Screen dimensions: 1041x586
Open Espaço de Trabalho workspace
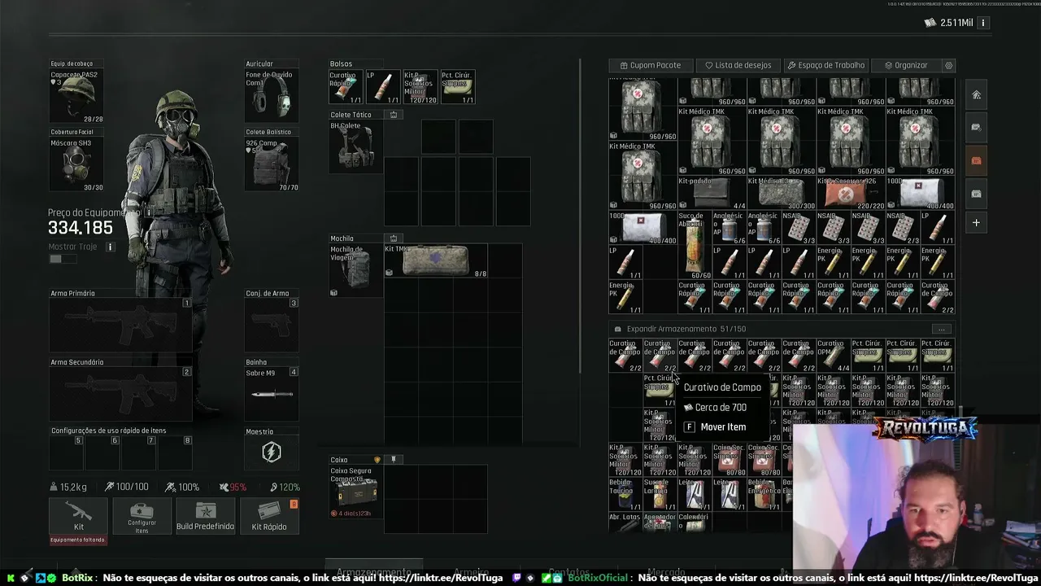(825, 65)
